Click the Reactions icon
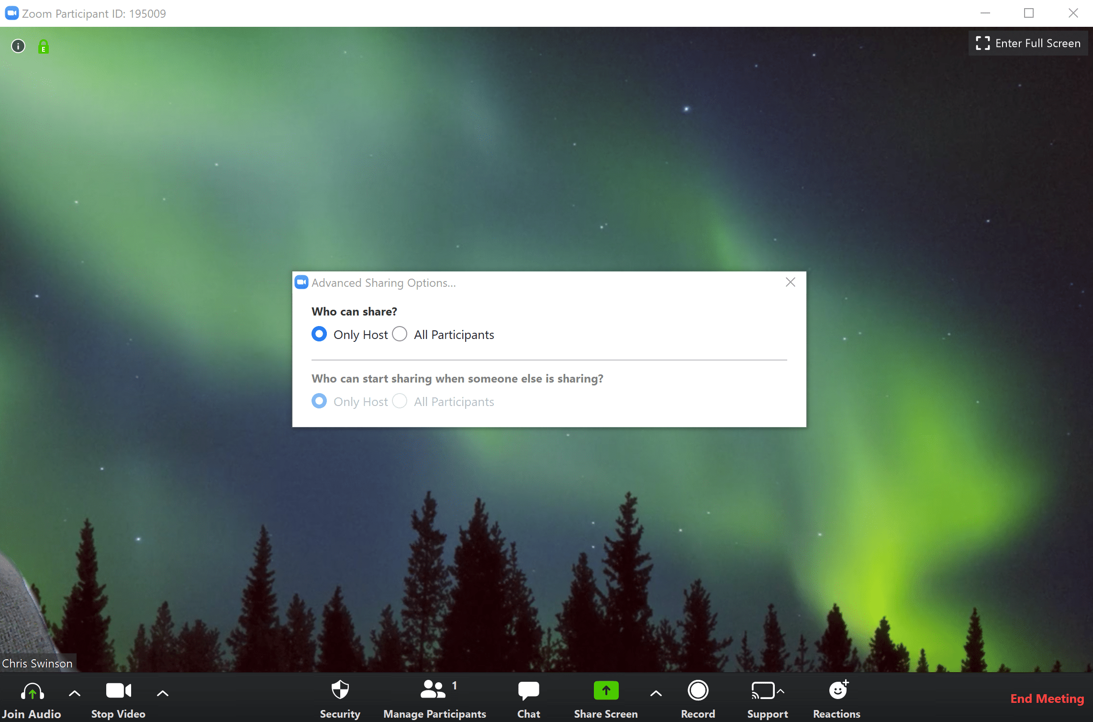 coord(838,691)
